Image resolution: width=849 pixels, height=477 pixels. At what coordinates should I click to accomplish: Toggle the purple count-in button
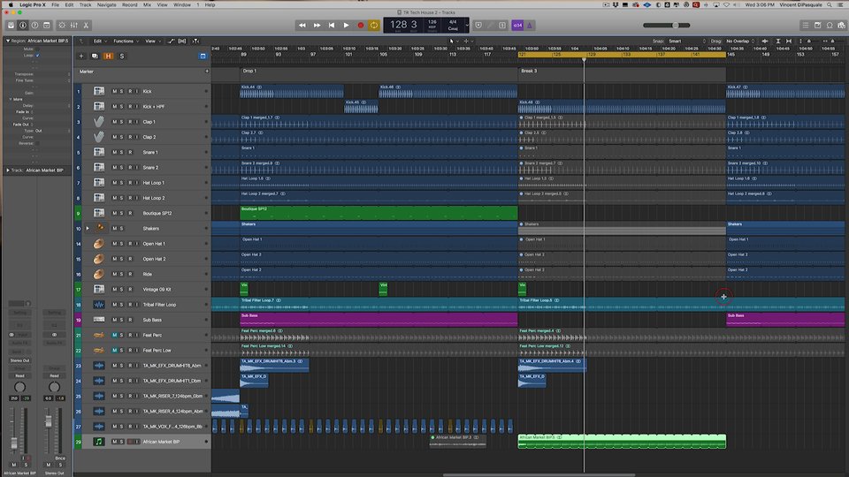pyautogui.click(x=517, y=26)
